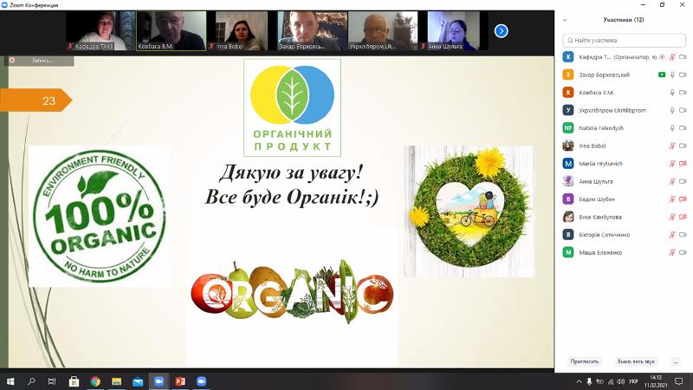This screenshot has height=390, width=693.
Task: Select participant Mariia Hrytsevich in the list
Action: pyautogui.click(x=624, y=164)
